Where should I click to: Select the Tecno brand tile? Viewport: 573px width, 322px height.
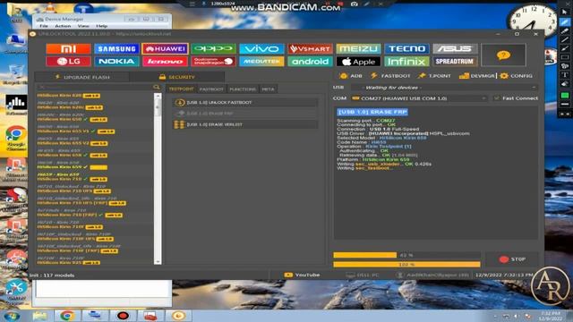tap(406, 48)
